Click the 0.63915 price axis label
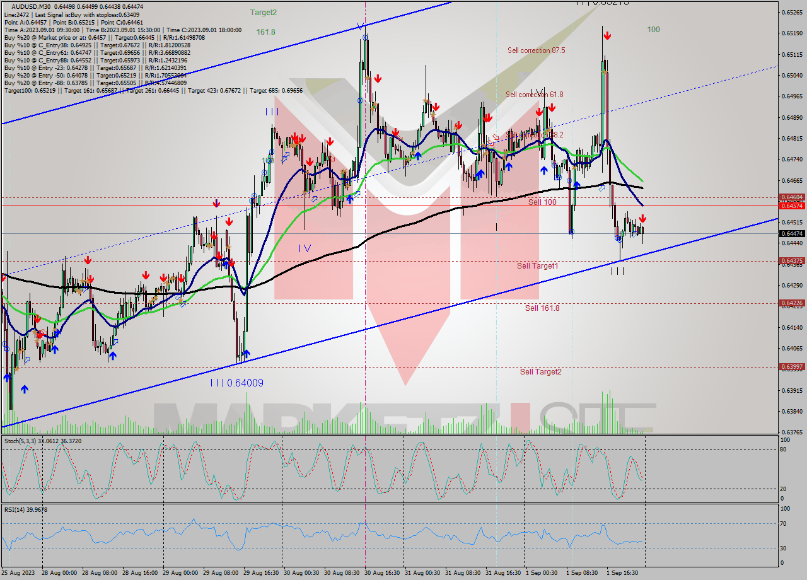Screen dimensions: 807x580 click(792, 391)
